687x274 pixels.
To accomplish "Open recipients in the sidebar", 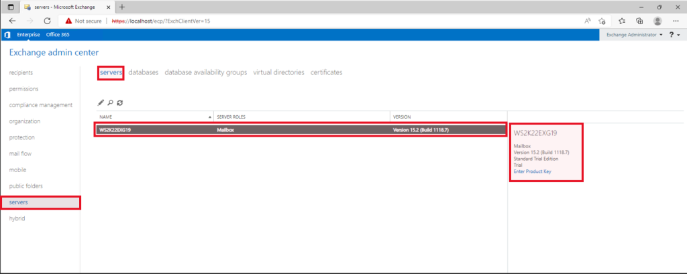I will [21, 72].
